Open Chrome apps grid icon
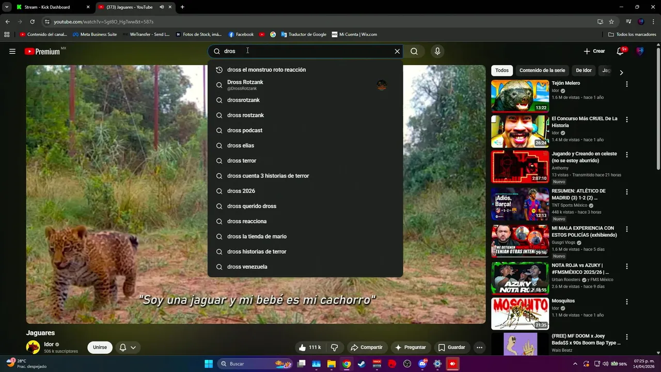Viewport: 661px width, 372px height. [x=7, y=35]
